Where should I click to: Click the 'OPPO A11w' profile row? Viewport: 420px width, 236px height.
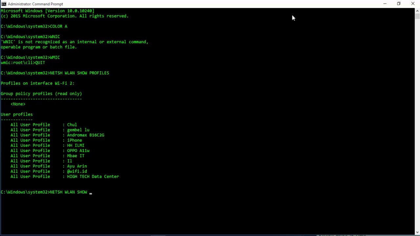point(50,151)
